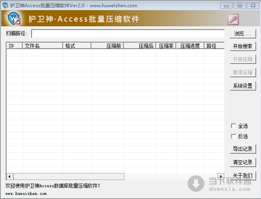
Task: Click the pink key icon in banner
Action: pyautogui.click(x=233, y=19)
